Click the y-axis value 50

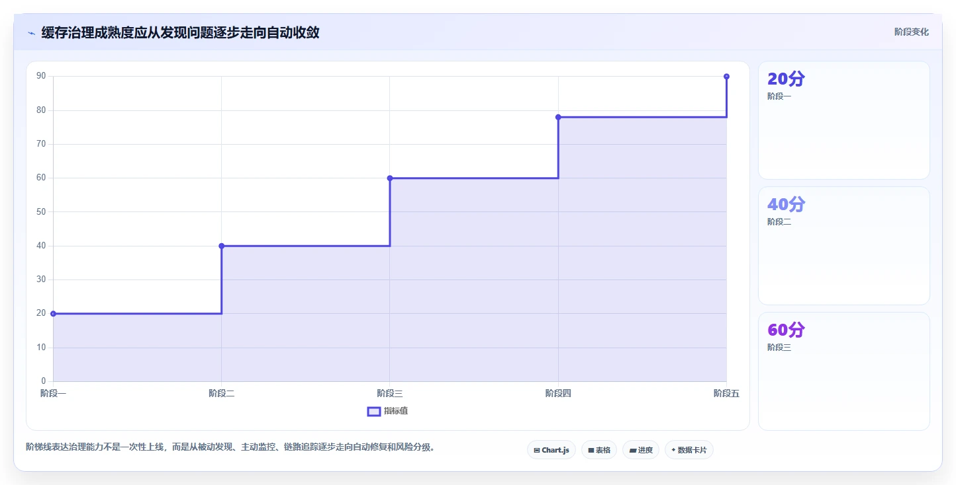click(41, 212)
